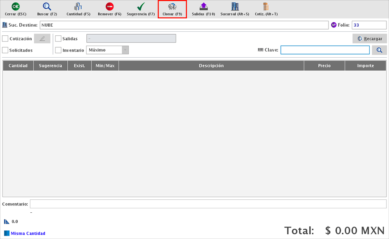Viewport: 389px width, 239px height.
Task: Click into the Comentario text field
Action: point(208,204)
